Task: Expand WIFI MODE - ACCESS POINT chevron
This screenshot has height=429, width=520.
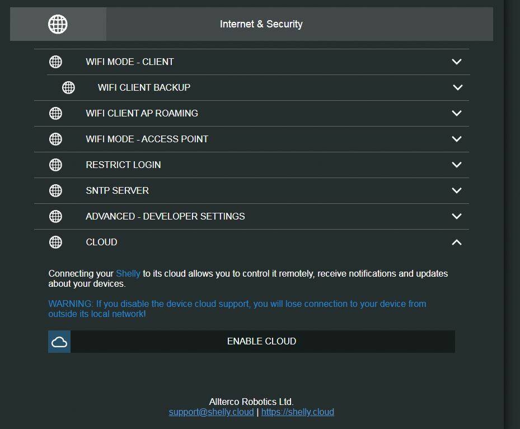Action: pyautogui.click(x=457, y=139)
